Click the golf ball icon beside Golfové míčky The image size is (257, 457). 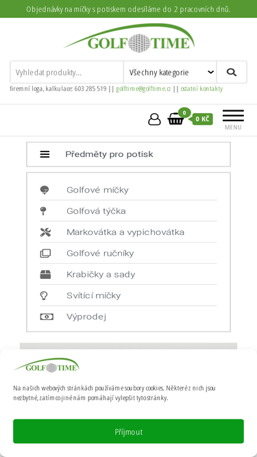click(45, 190)
